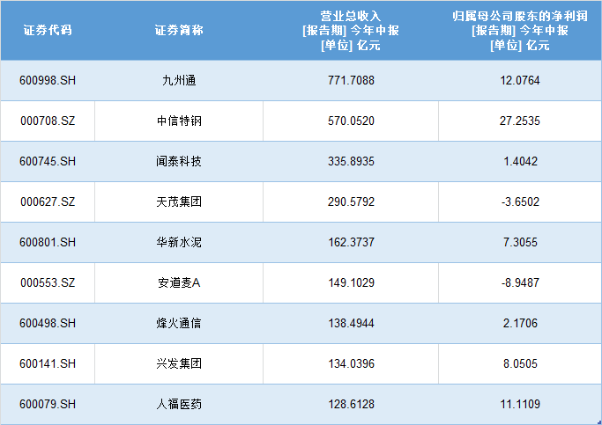Select the cell 600998.SH

point(48,80)
